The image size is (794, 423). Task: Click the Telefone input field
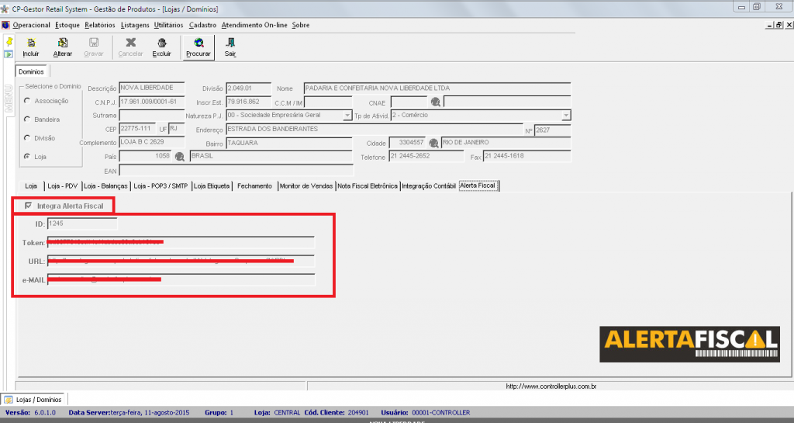pyautogui.click(x=426, y=156)
